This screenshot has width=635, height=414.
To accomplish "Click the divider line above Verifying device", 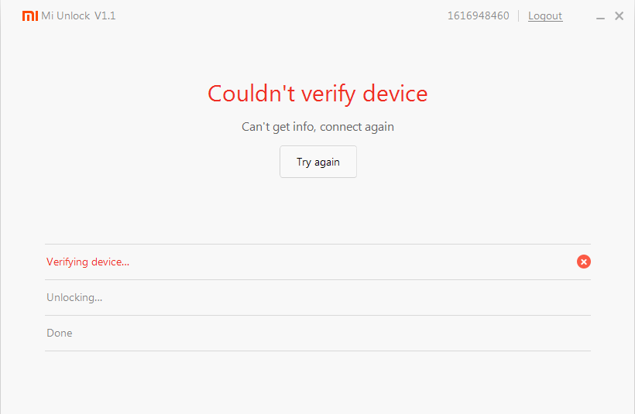I will pos(317,244).
